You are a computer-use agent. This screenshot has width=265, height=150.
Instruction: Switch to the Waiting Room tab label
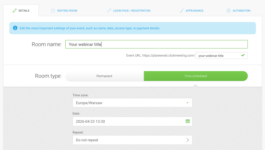(x=67, y=11)
